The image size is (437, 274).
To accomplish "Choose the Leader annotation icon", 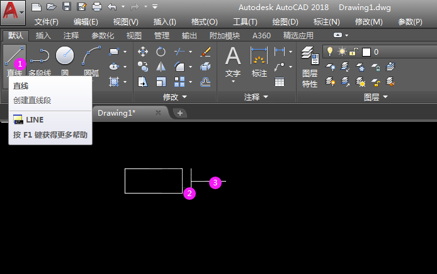I will point(280,67).
